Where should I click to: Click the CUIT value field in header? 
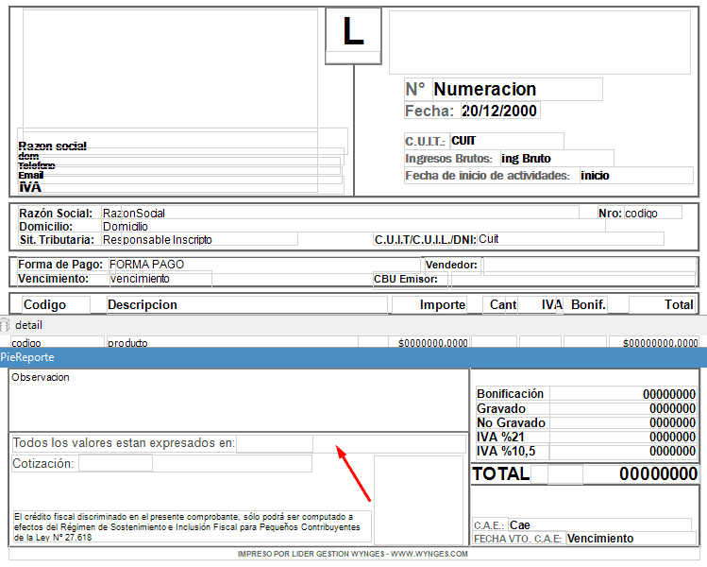point(506,141)
